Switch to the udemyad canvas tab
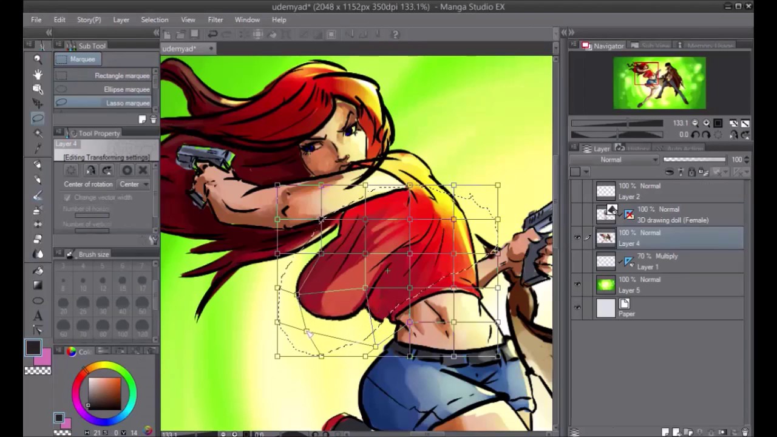The height and width of the screenshot is (437, 777). pyautogui.click(x=188, y=49)
